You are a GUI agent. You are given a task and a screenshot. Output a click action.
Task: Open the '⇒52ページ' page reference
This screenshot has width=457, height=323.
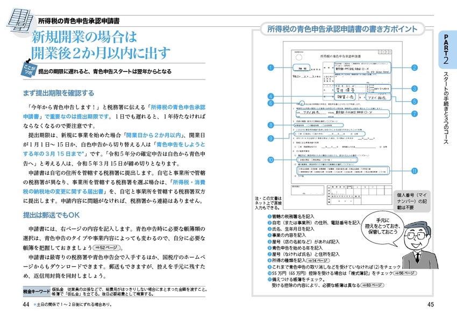(x=106, y=248)
